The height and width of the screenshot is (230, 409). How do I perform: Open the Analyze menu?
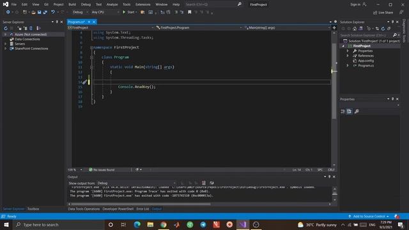pos(112,4)
